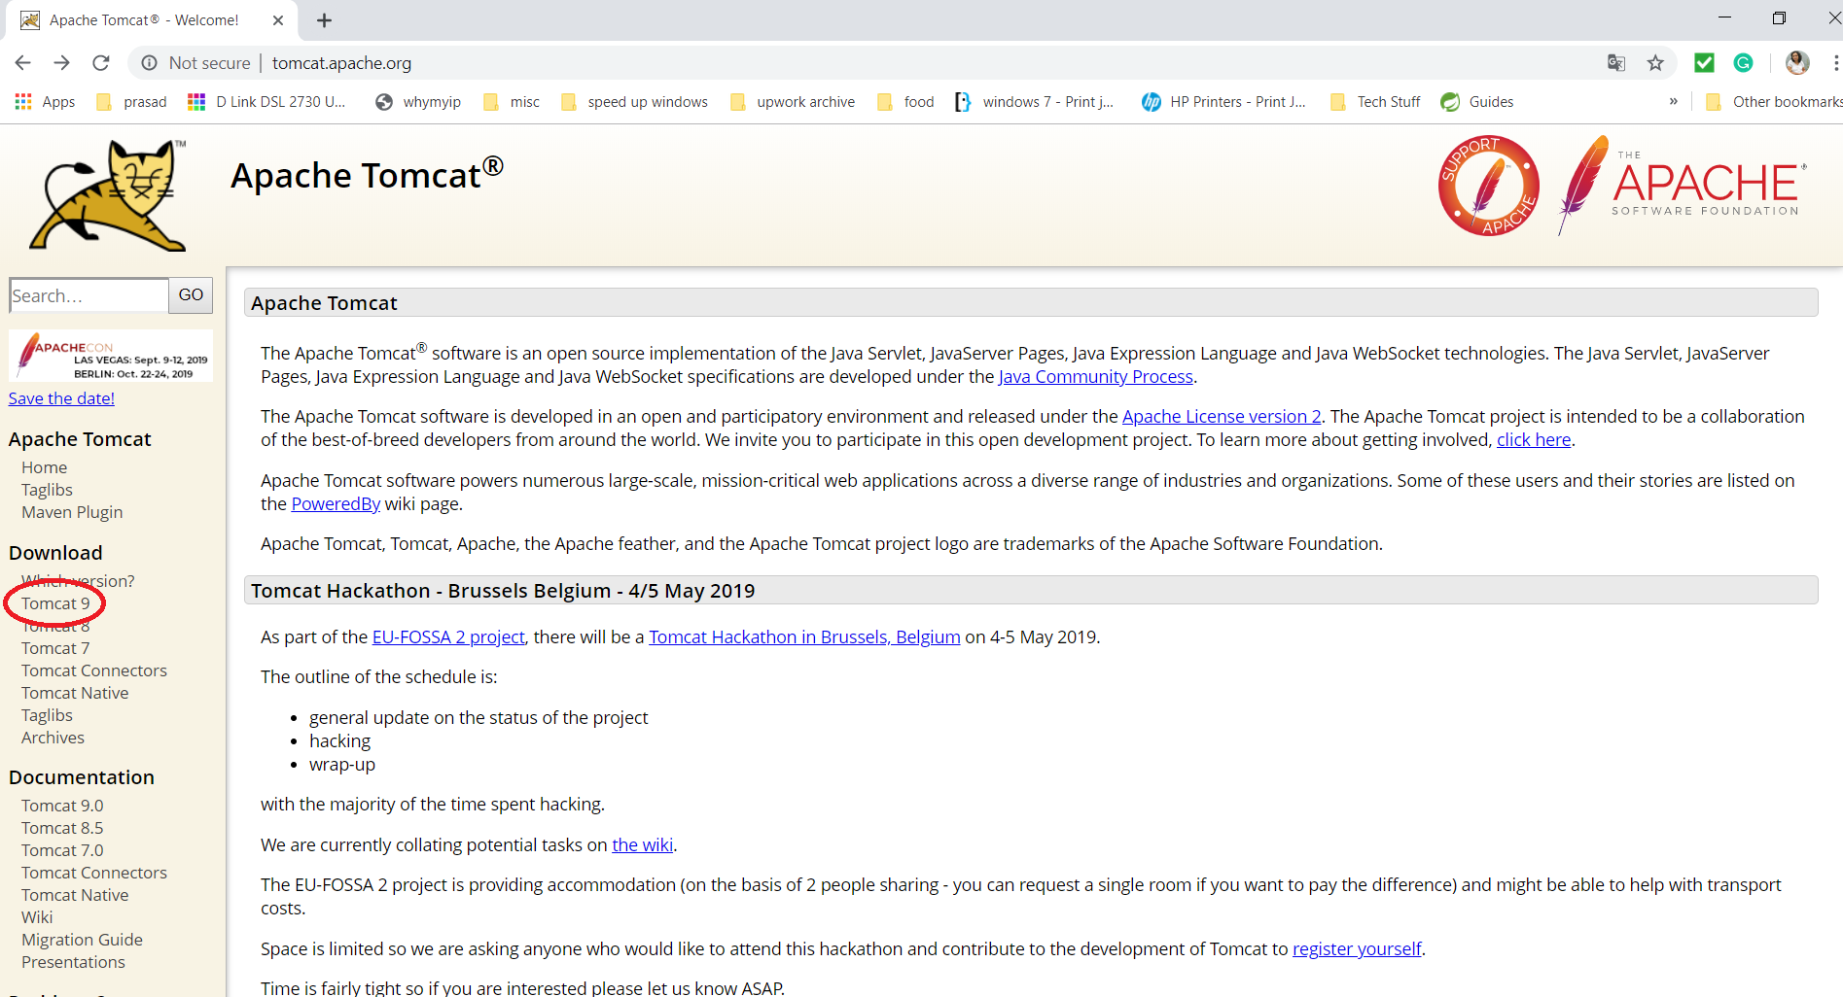The image size is (1843, 997).
Task: Click the ApacheCon event banner thumbnail
Action: pos(111,357)
